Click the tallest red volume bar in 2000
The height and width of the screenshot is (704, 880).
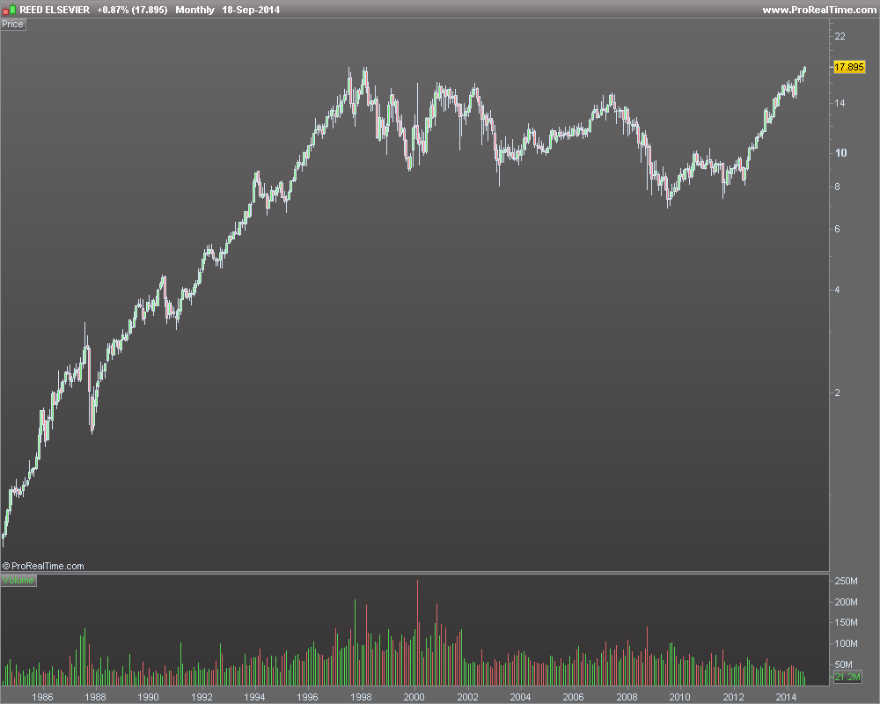pyautogui.click(x=417, y=632)
